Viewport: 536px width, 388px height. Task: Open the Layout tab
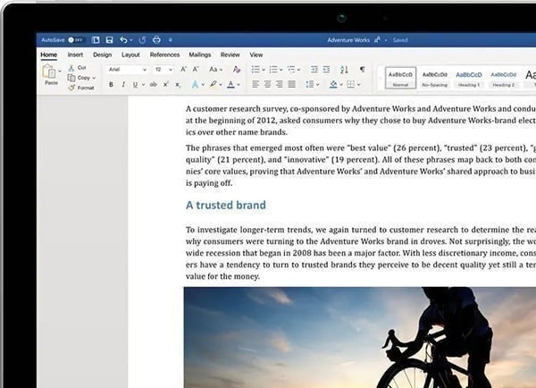coord(130,55)
